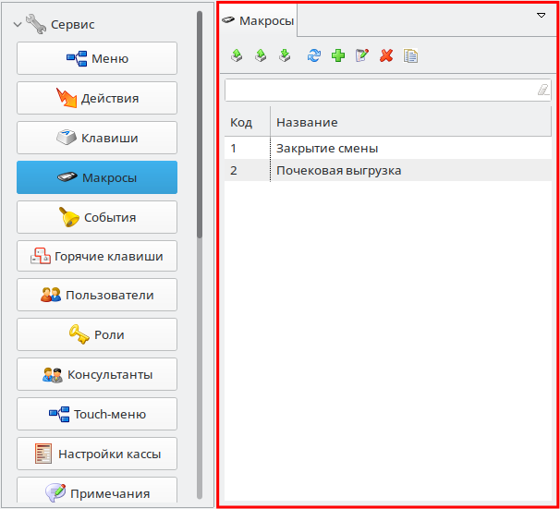Click code cell 1 in the table
Screen dimensions: 560x509
pyautogui.click(x=247, y=148)
